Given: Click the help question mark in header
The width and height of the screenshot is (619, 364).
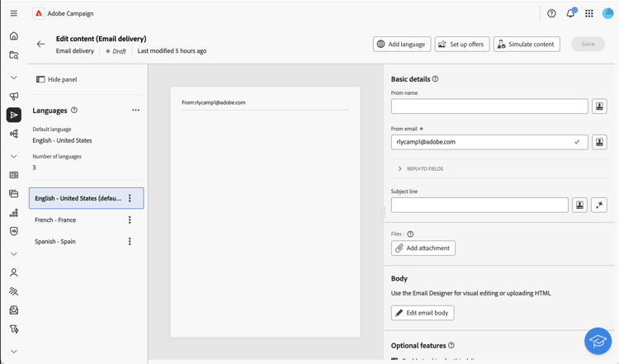Looking at the screenshot, I should pyautogui.click(x=551, y=13).
